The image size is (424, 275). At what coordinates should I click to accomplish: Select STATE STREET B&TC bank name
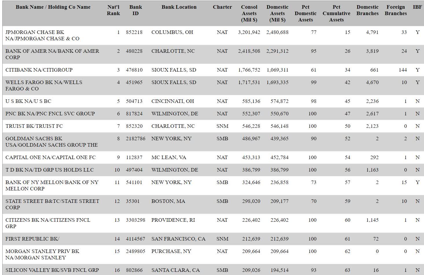pyautogui.click(x=52, y=204)
